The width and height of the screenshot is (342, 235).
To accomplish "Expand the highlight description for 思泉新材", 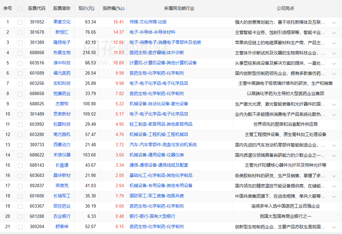I will (x=334, y=115).
